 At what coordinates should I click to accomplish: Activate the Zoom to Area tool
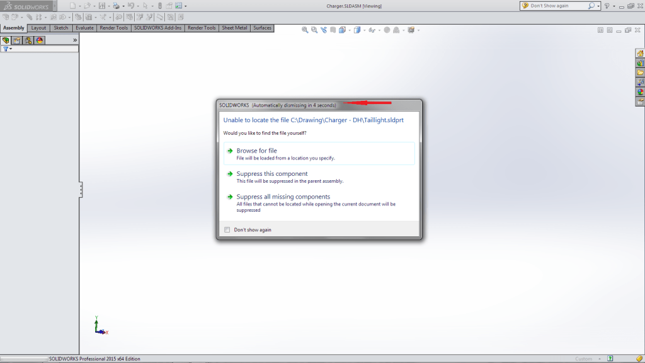tap(314, 29)
